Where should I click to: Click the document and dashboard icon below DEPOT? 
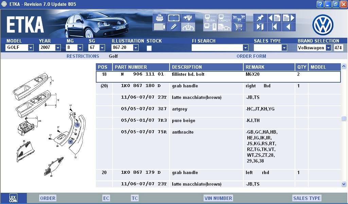[224, 27]
